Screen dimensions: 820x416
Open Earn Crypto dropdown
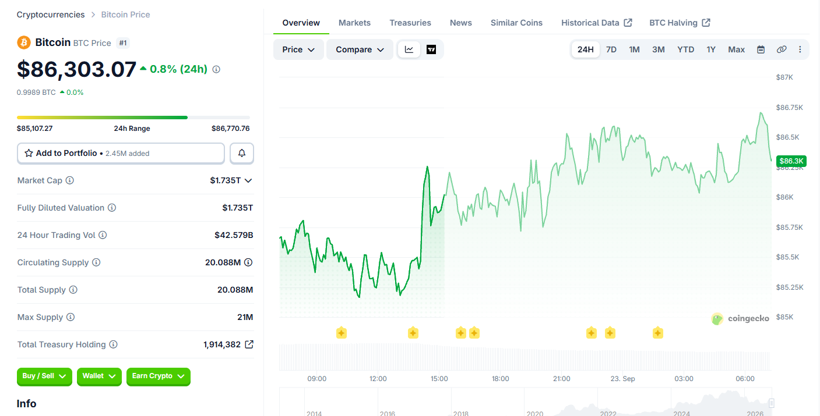click(x=159, y=376)
